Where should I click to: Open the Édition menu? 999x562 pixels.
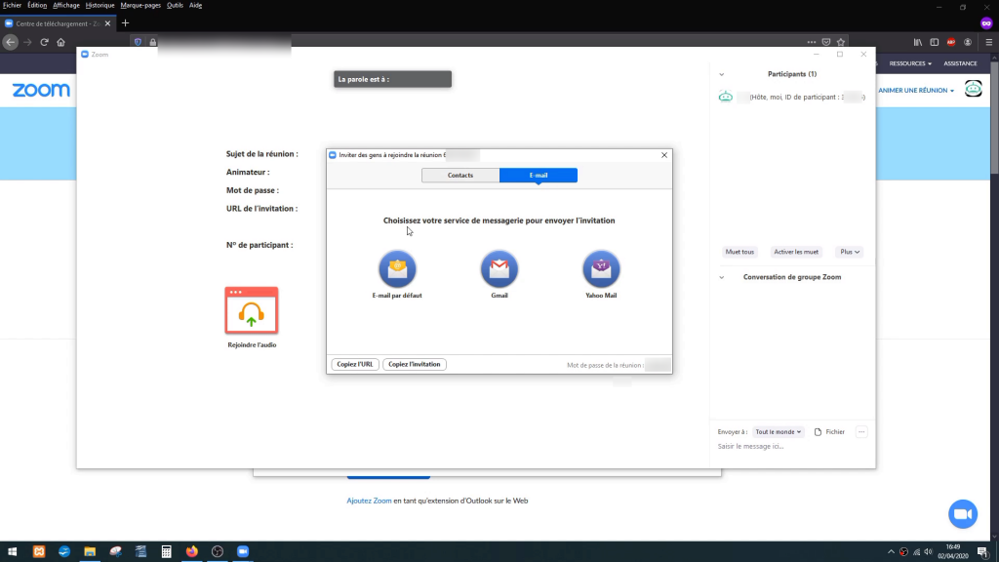(37, 5)
